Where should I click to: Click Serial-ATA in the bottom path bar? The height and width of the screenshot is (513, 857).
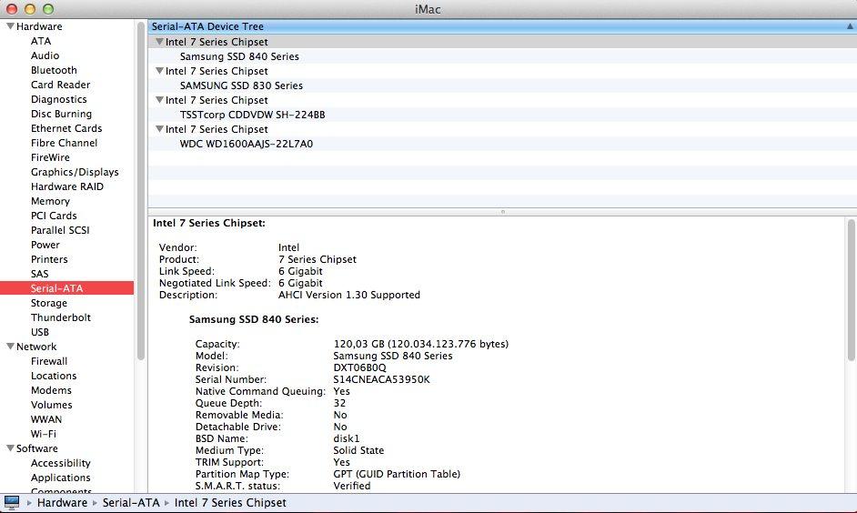(131, 503)
